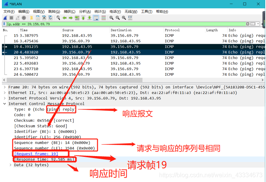Open the 捕获(C) menu
The image size is (266, 182).
click(70, 11)
